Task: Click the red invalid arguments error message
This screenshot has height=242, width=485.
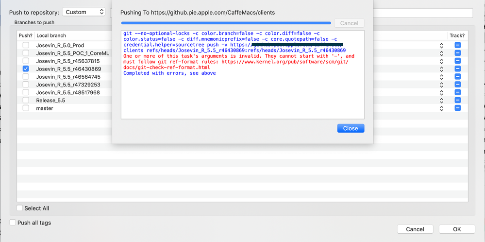Action: coord(239,62)
